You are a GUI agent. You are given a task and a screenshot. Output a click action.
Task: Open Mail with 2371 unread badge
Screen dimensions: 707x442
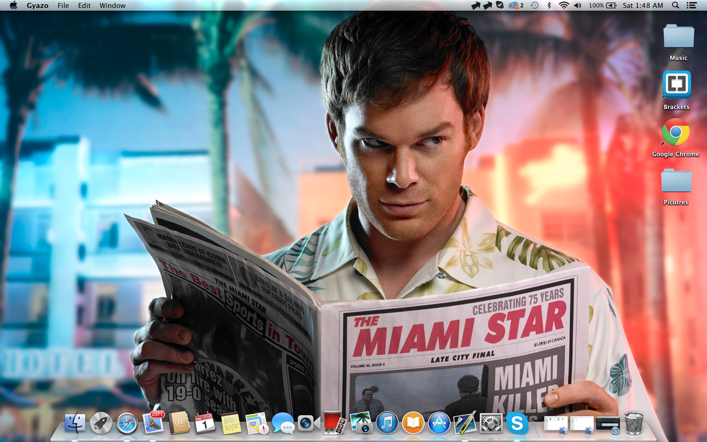(x=153, y=423)
